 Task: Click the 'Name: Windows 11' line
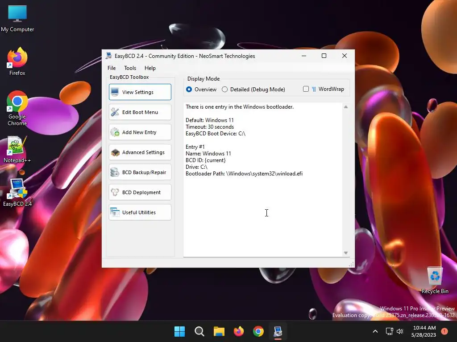(208, 154)
